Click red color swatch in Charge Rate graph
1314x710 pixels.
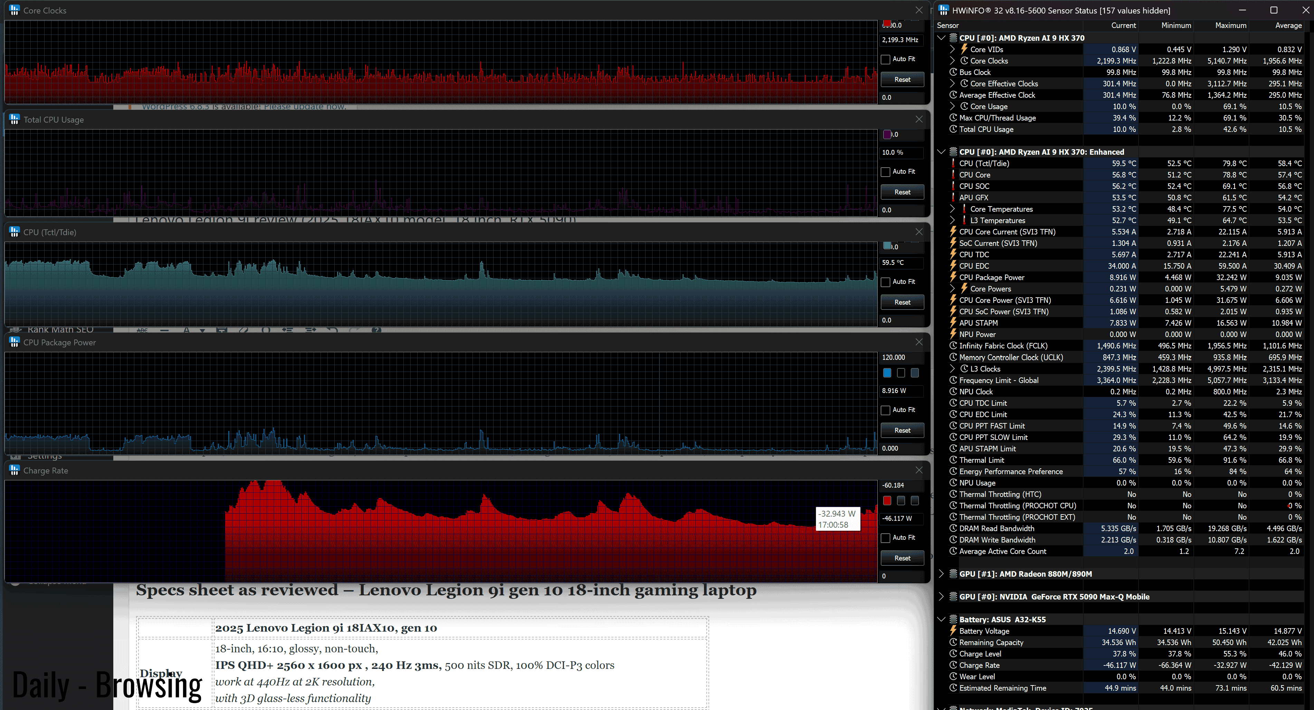(887, 501)
